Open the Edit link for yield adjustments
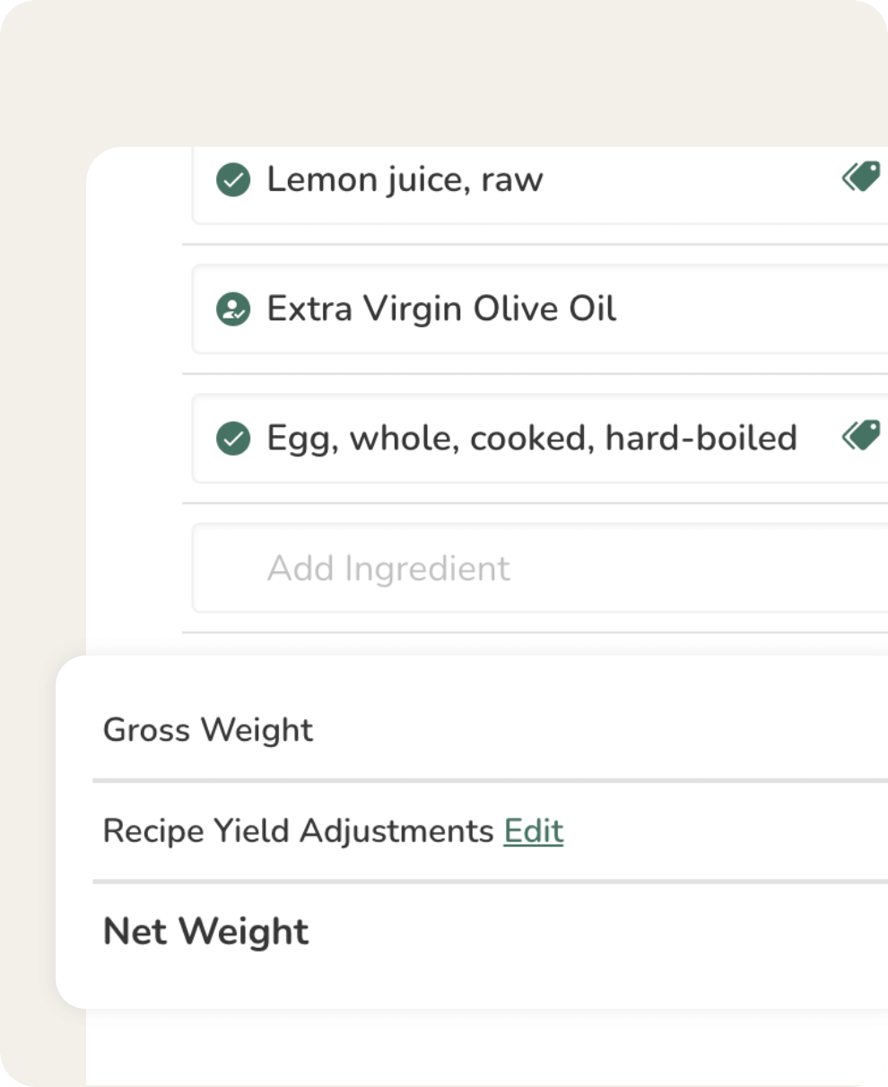This screenshot has width=888, height=1087. (x=534, y=831)
